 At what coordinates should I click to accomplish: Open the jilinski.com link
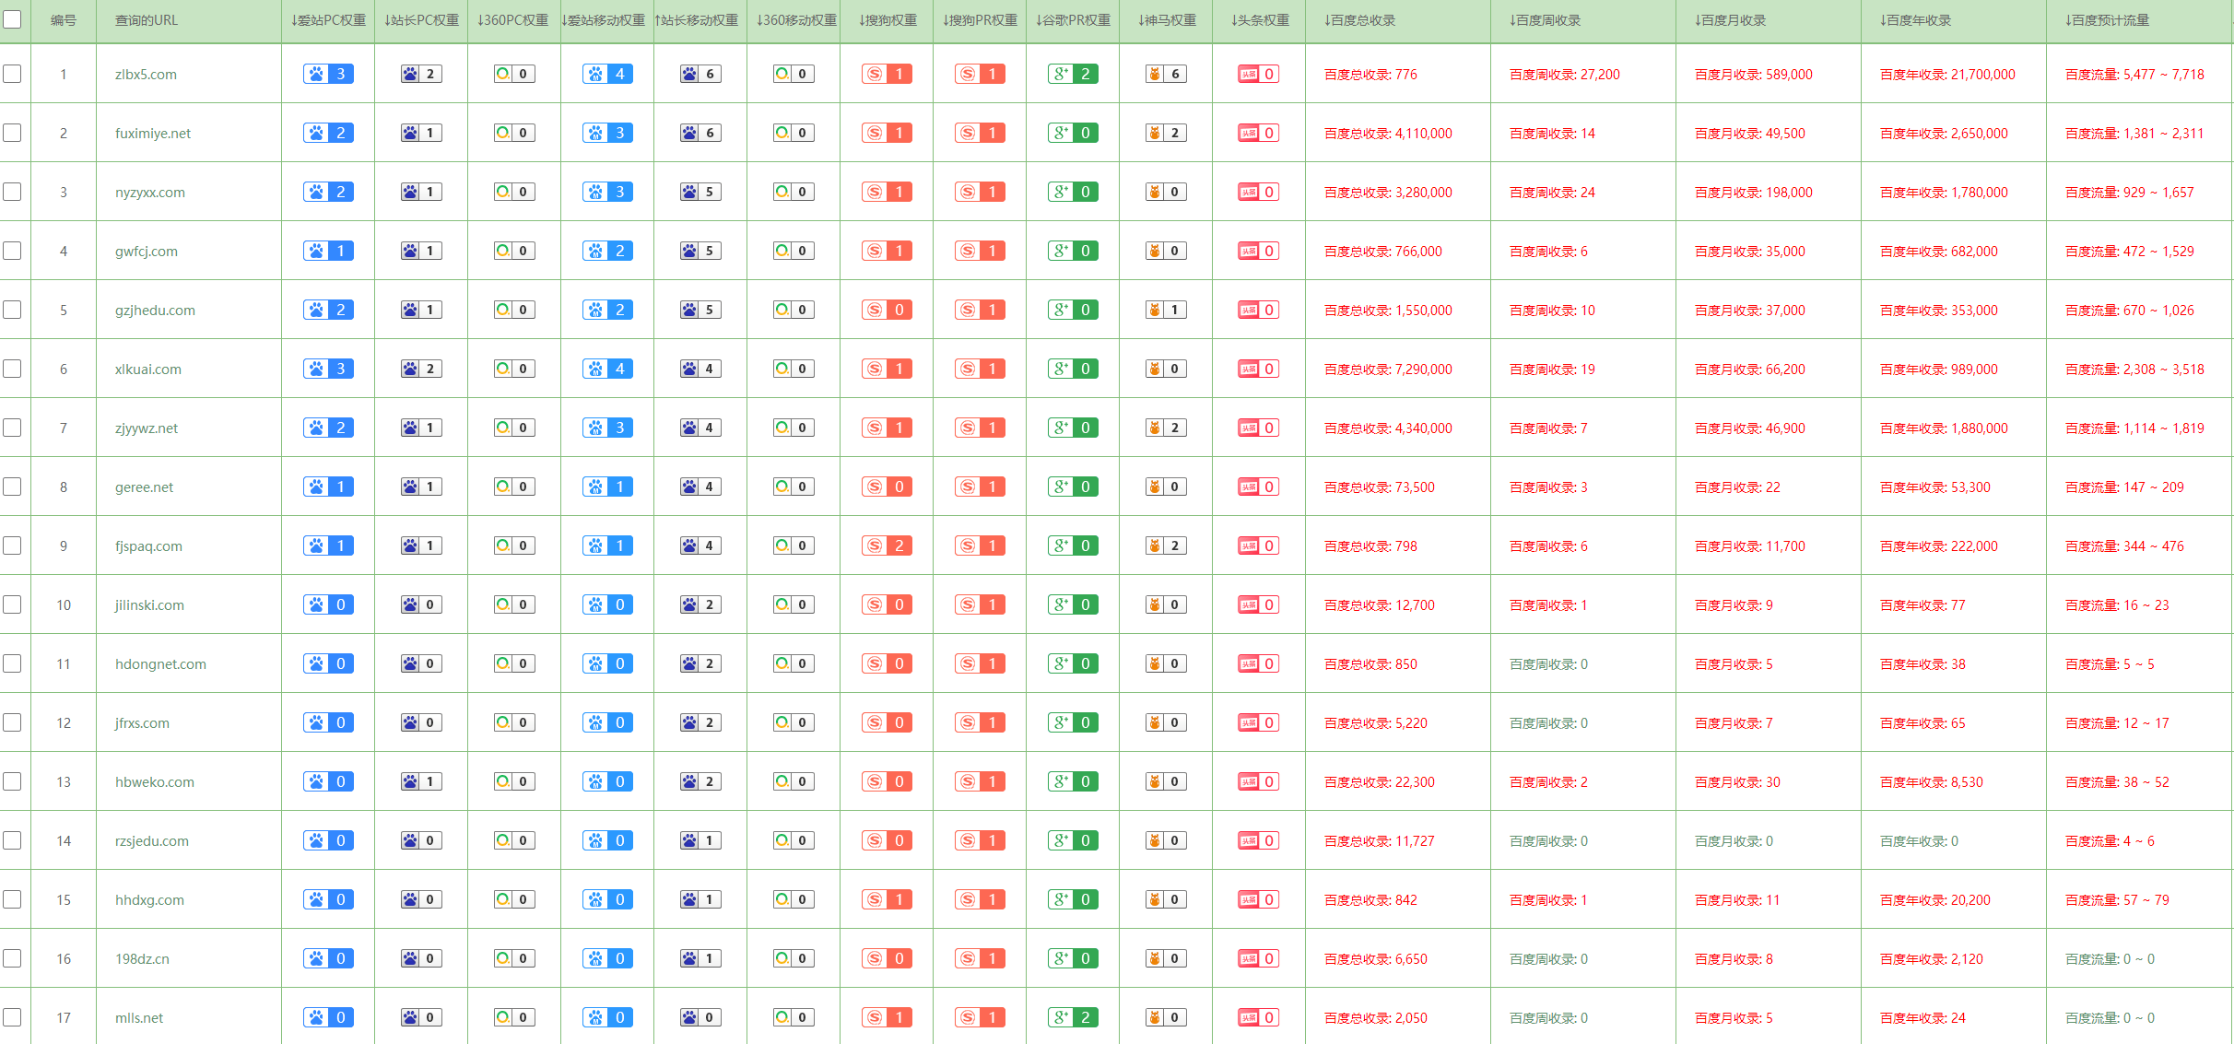tap(149, 605)
